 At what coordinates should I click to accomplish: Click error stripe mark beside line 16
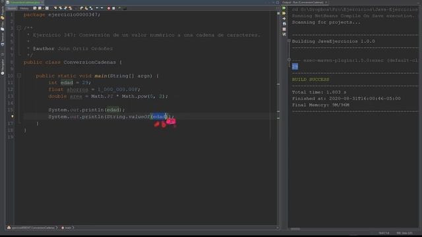click(278, 118)
